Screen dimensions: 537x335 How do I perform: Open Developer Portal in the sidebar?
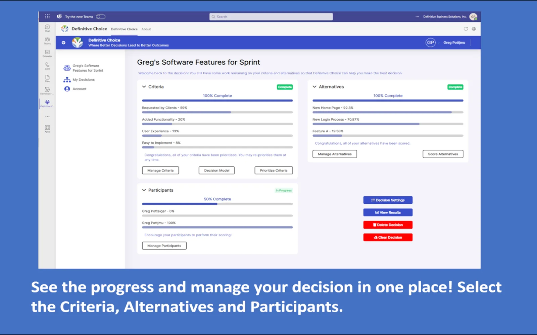click(47, 91)
